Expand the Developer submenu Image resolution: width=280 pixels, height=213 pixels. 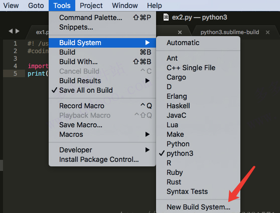[x=102, y=150]
